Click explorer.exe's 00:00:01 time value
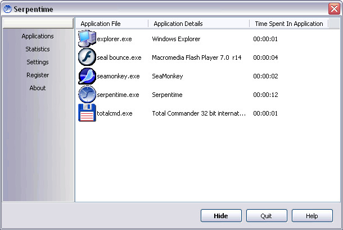 point(265,39)
